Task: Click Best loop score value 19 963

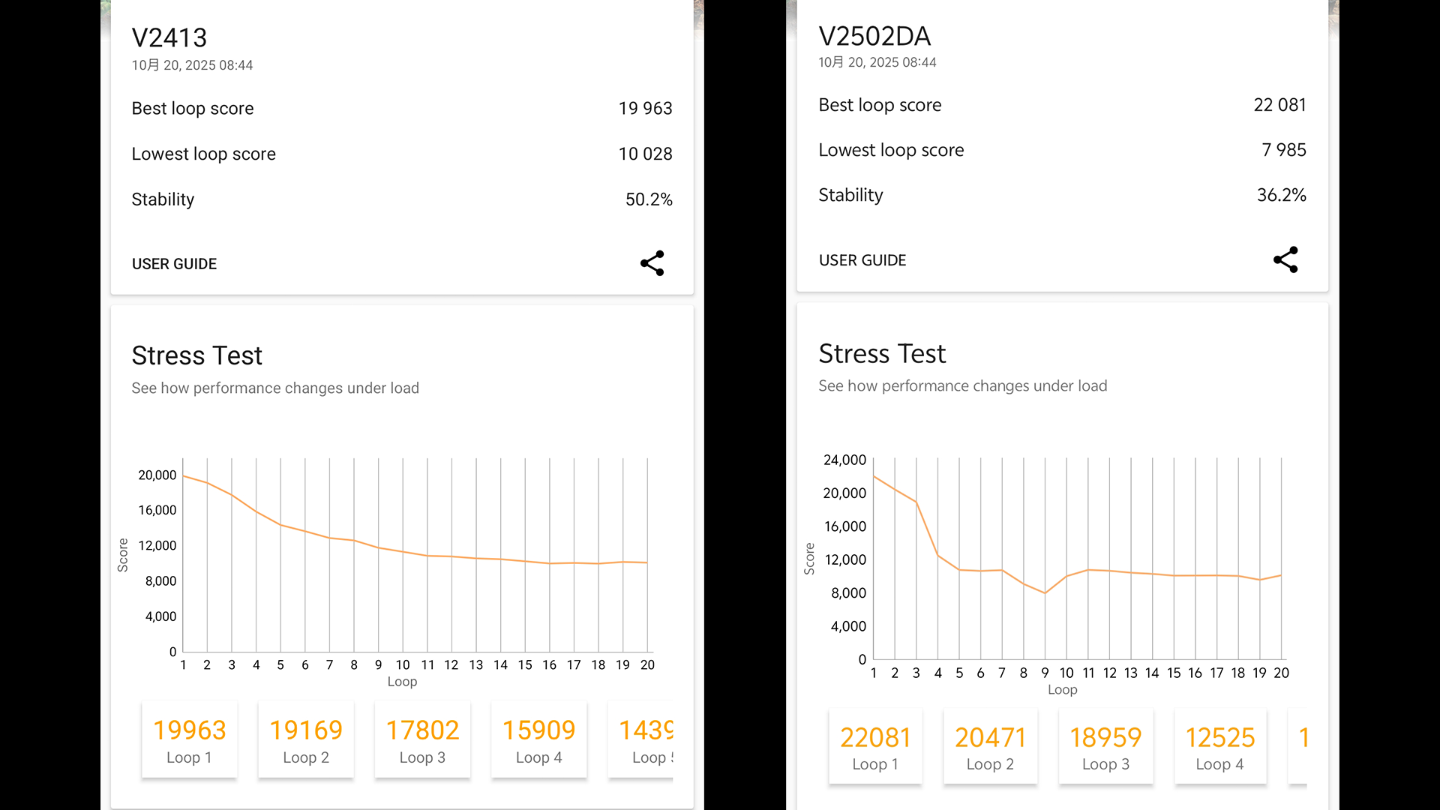Action: (645, 109)
